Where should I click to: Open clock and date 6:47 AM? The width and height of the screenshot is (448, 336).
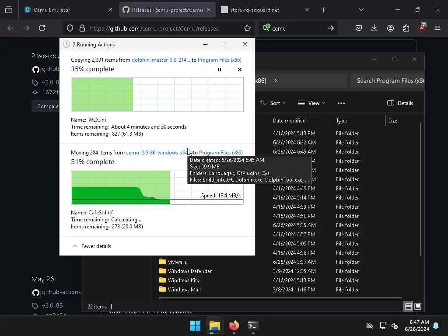[417, 325]
